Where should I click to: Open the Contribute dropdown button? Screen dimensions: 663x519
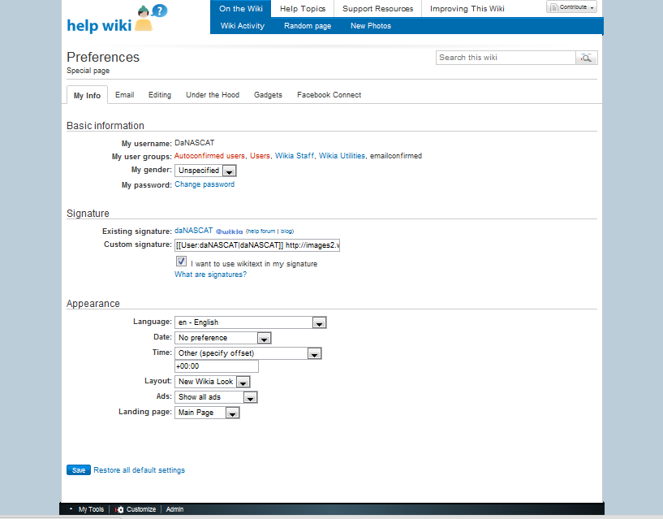(571, 7)
